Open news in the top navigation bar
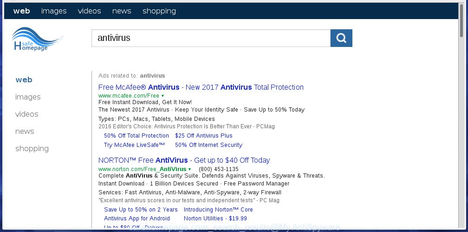This screenshot has height=232, width=468. (x=122, y=11)
